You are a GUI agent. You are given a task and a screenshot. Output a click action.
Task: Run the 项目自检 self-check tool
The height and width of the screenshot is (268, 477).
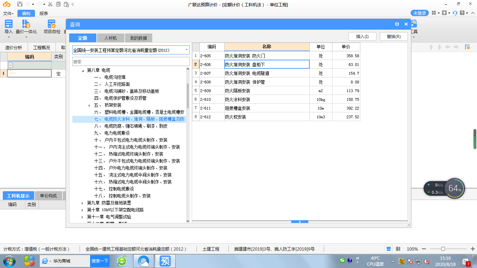(x=52, y=27)
